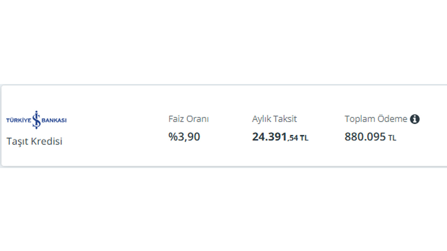Click the percent sign in the interest rate

(173, 137)
